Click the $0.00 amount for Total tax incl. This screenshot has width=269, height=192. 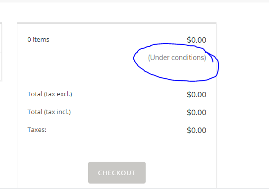click(197, 112)
